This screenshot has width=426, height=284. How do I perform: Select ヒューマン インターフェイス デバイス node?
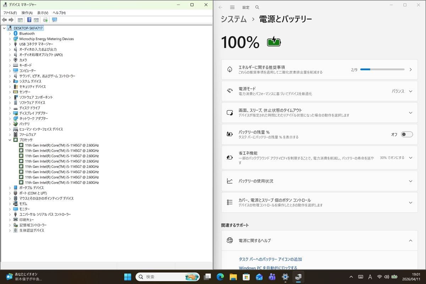pyautogui.click(x=41, y=129)
